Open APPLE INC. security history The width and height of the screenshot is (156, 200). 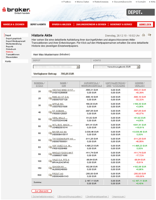(58, 104)
